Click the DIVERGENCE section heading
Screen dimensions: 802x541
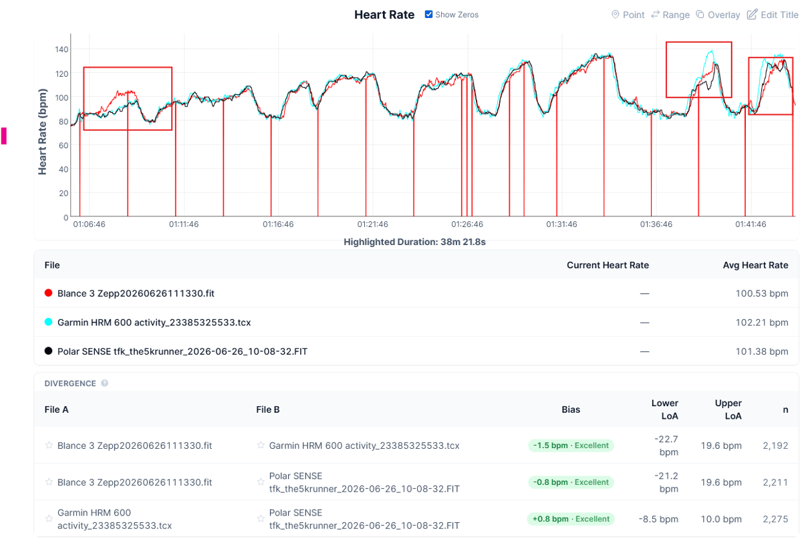click(70, 383)
